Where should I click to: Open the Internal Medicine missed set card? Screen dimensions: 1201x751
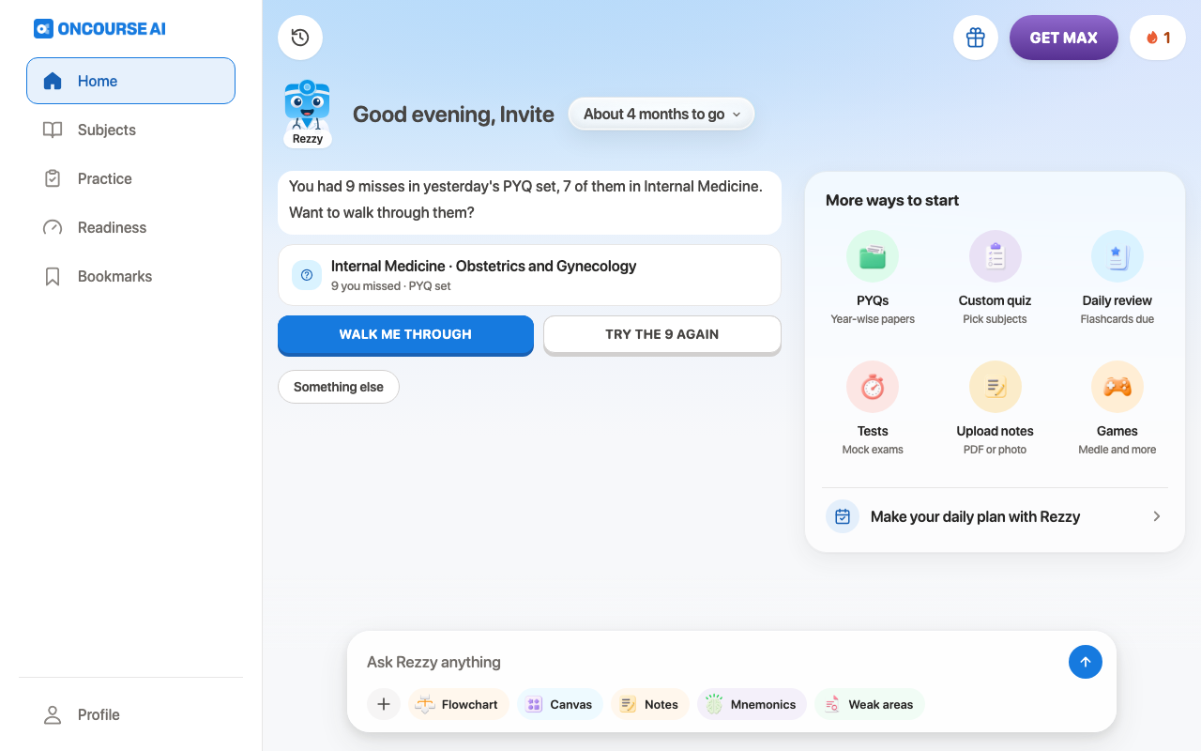pyautogui.click(x=529, y=275)
